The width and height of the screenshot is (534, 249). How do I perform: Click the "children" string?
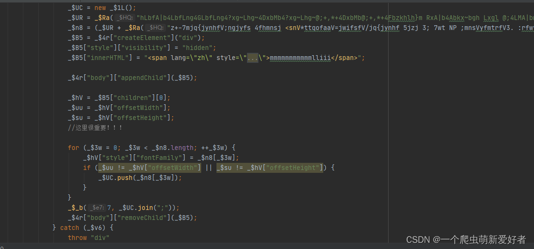pos(132,98)
